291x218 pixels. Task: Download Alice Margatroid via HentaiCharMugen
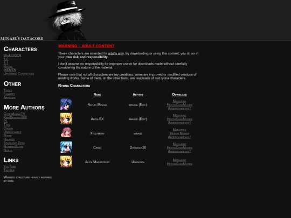179,164
